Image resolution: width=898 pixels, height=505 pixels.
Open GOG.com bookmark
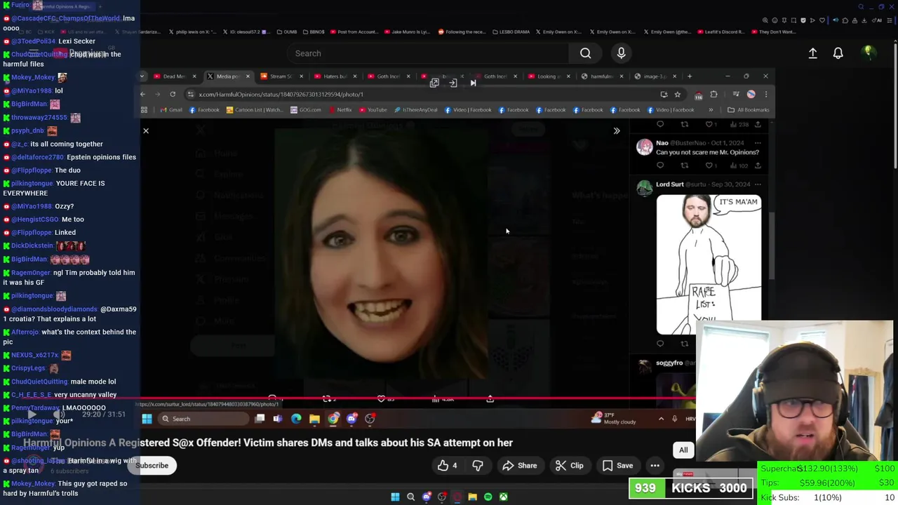click(306, 109)
